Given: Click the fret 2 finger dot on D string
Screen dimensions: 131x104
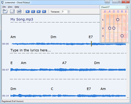Looking at the screenshot, I should pyautogui.click(x=114, y=28).
